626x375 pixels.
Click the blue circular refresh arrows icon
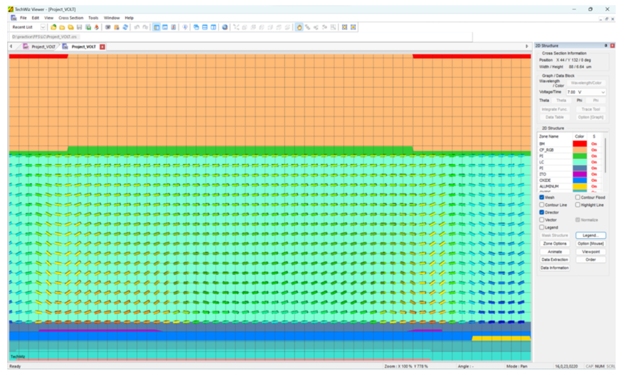(x=125, y=27)
